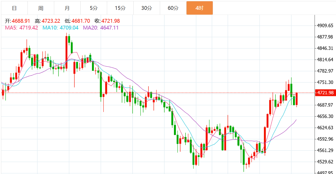Click the 4624.63 price axis label
The height and width of the screenshot is (174, 336).
point(325,128)
